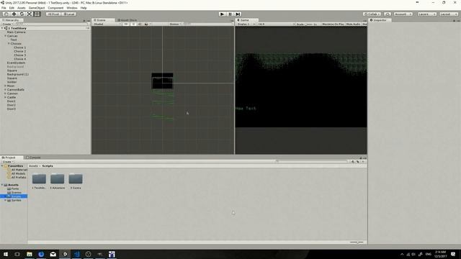Toggle the Local/Global handle button
This screenshot has width=461, height=259.
pyautogui.click(x=69, y=14)
